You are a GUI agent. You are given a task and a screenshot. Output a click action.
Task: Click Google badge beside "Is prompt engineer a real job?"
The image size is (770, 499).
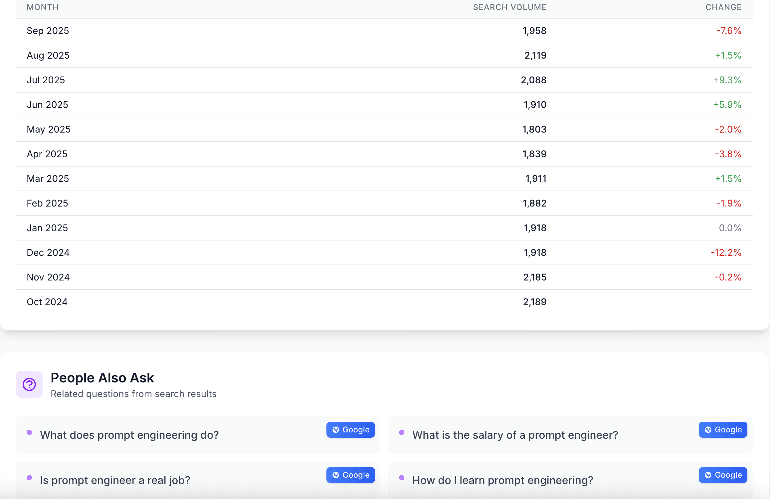350,475
